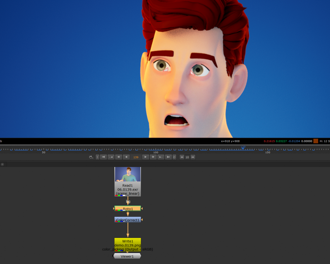330x264 pixels.
Task: Jump to the last frame
Action: [x=168, y=157]
